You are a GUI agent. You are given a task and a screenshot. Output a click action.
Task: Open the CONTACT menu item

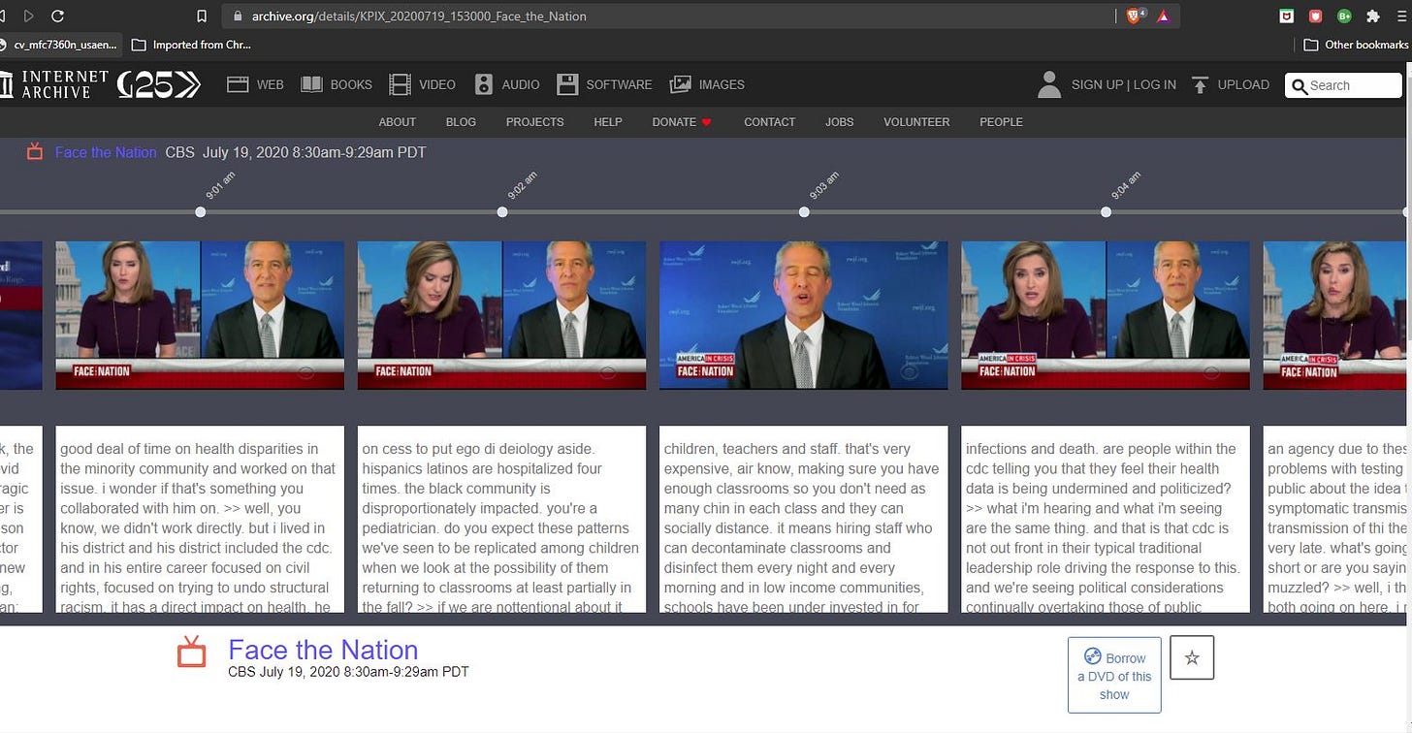(x=769, y=122)
